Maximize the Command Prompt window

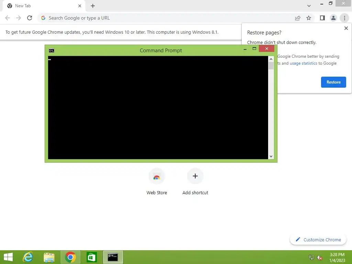click(x=254, y=49)
